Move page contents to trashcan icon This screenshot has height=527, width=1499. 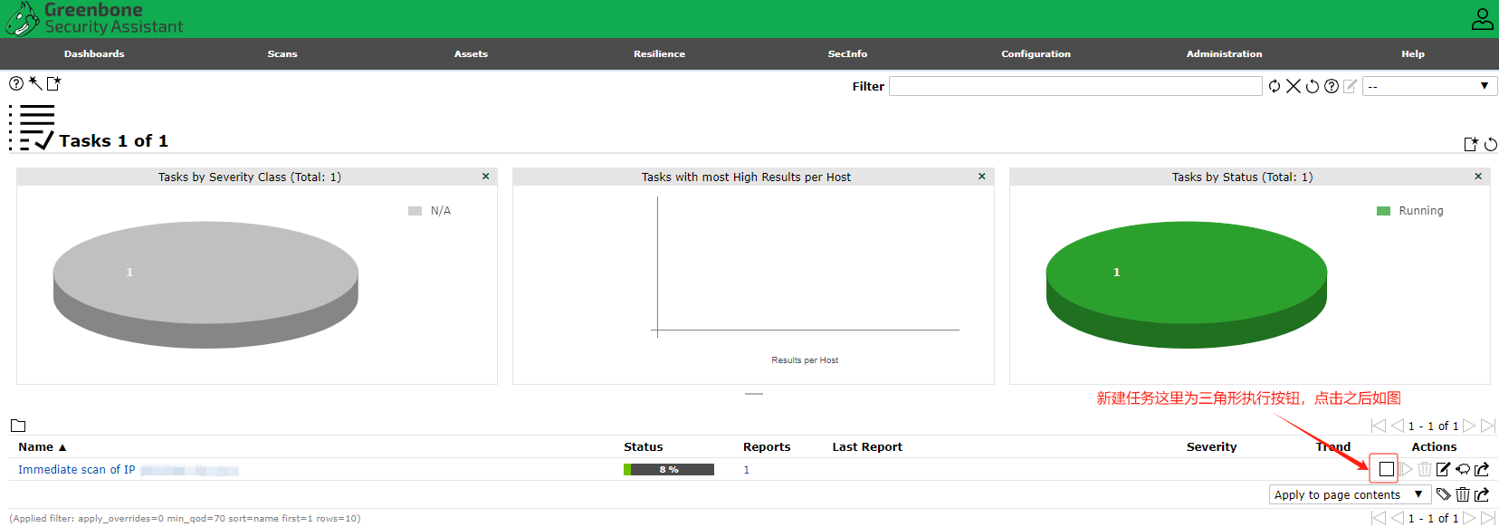[x=1463, y=494]
